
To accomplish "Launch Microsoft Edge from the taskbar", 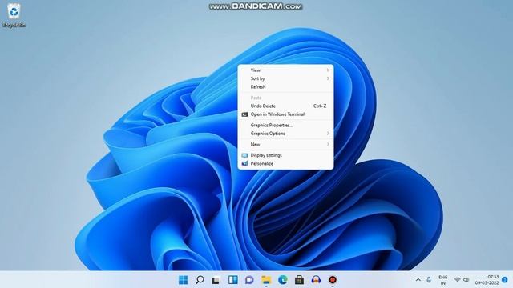I will [x=283, y=280].
